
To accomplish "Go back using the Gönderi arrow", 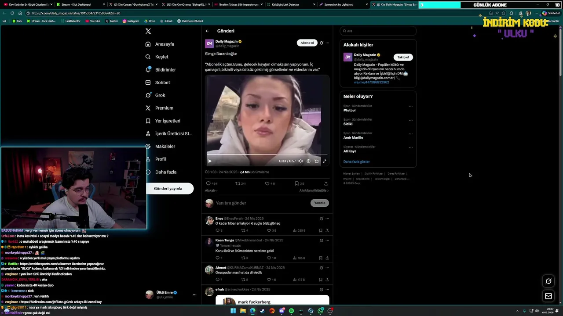I will click(207, 31).
